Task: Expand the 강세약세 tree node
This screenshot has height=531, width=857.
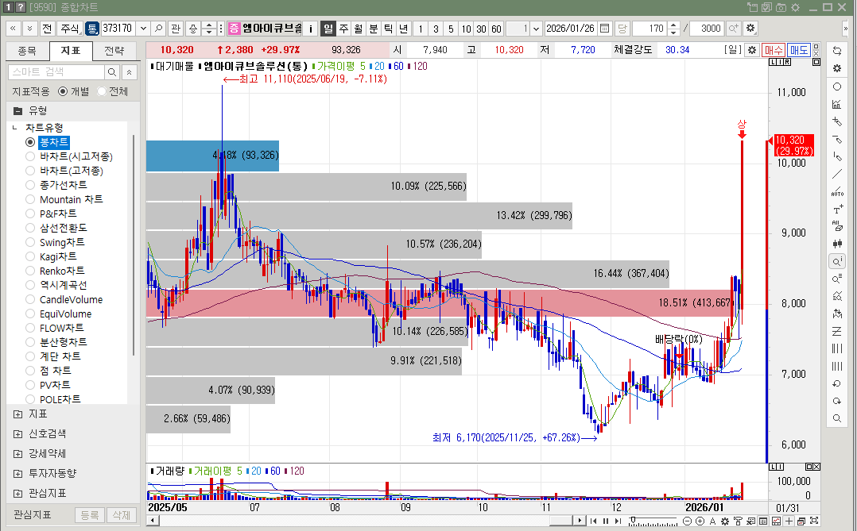Action: (18, 454)
